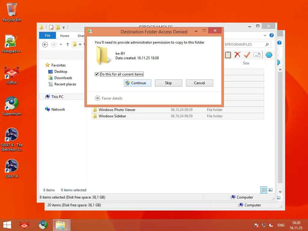Screen dimensions: 308x231
Task: Click the red X Delete toolbar icon
Action: tap(237, 55)
